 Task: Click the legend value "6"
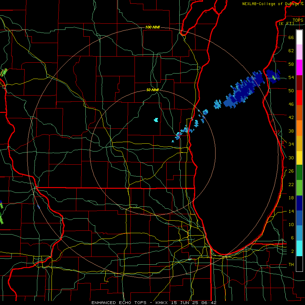point(292,238)
